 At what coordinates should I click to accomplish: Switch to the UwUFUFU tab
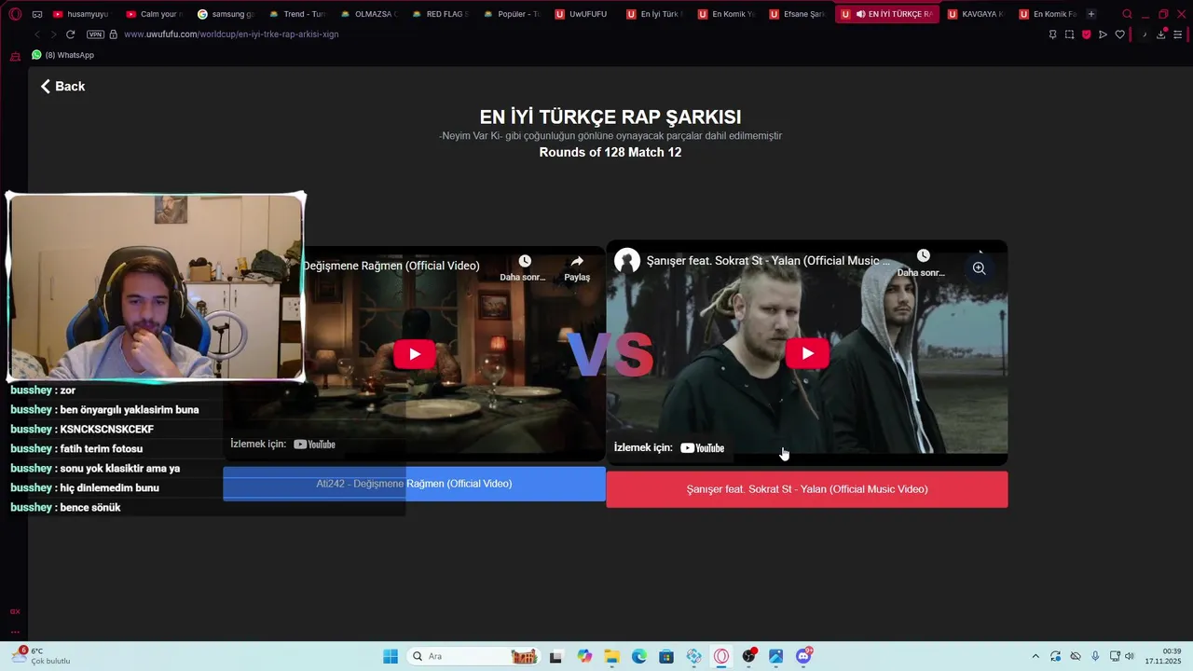(x=582, y=14)
